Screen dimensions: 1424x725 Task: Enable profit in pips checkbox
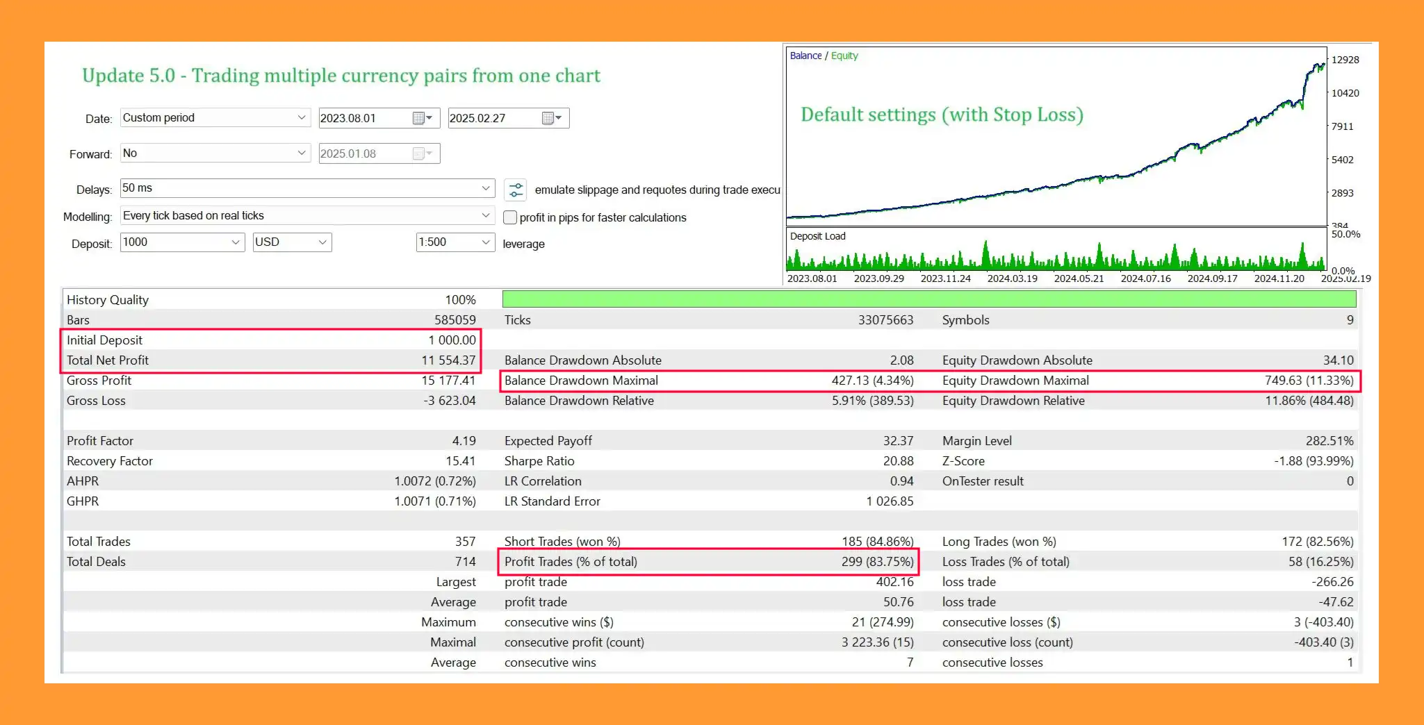510,217
